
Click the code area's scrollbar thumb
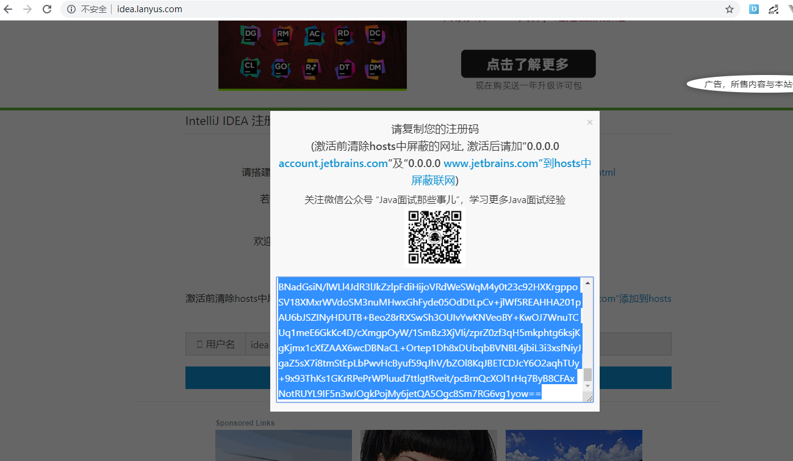pyautogui.click(x=588, y=374)
